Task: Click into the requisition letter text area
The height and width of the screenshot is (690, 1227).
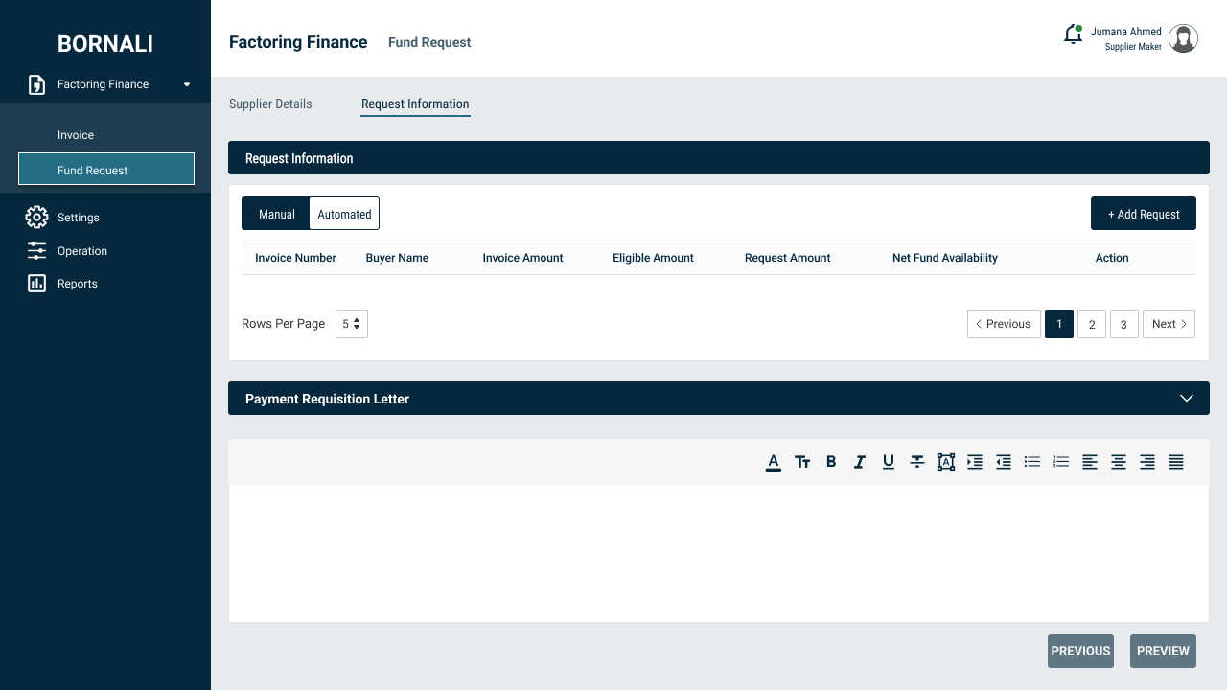Action: pos(719,553)
